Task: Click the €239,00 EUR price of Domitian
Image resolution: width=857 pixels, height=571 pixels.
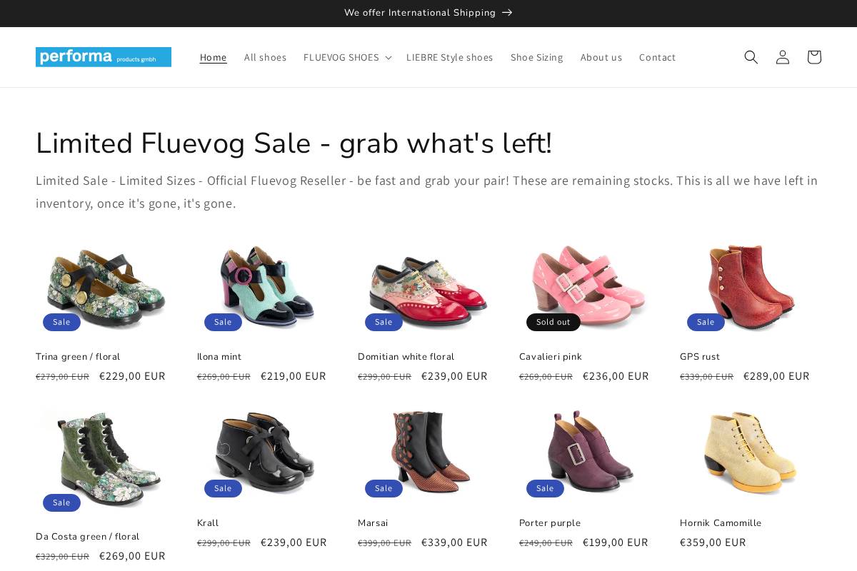Action: pos(454,376)
